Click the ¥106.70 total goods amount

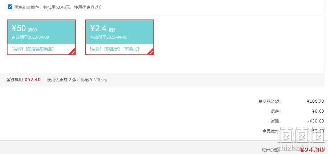click(x=315, y=101)
